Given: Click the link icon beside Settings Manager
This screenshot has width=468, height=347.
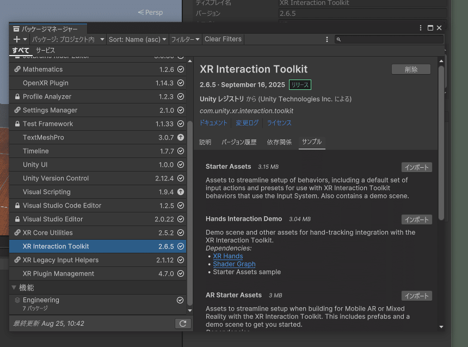Looking at the screenshot, I should point(17,110).
